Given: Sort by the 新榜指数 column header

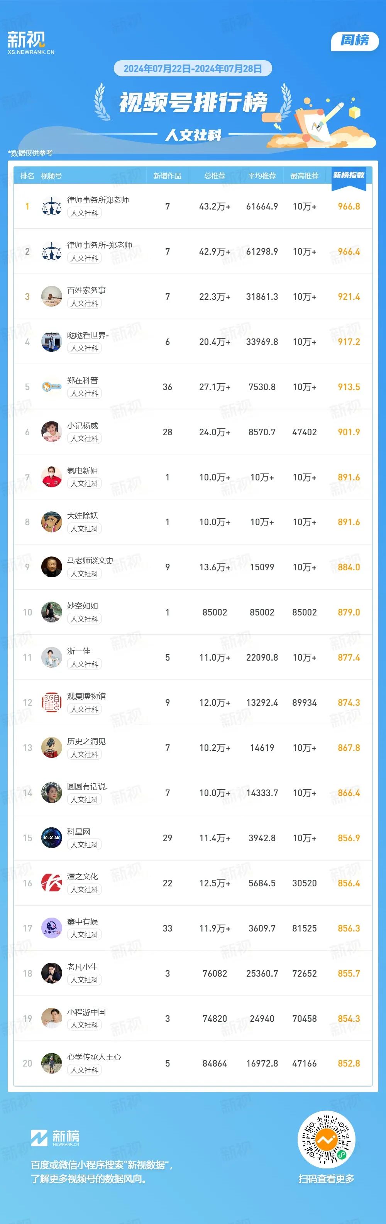Looking at the screenshot, I should [349, 175].
